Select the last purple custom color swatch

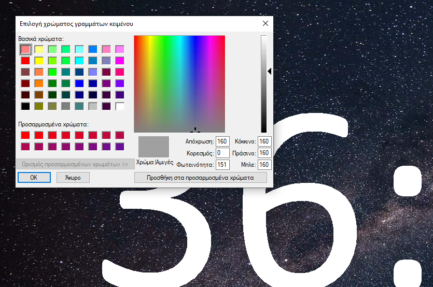(x=120, y=147)
